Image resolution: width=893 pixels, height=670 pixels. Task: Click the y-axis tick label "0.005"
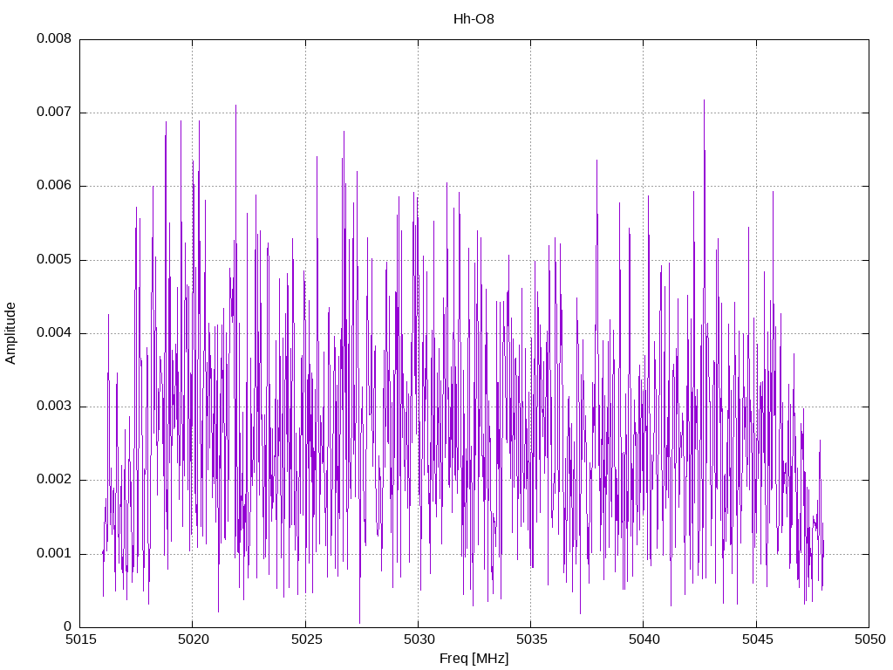[54, 260]
